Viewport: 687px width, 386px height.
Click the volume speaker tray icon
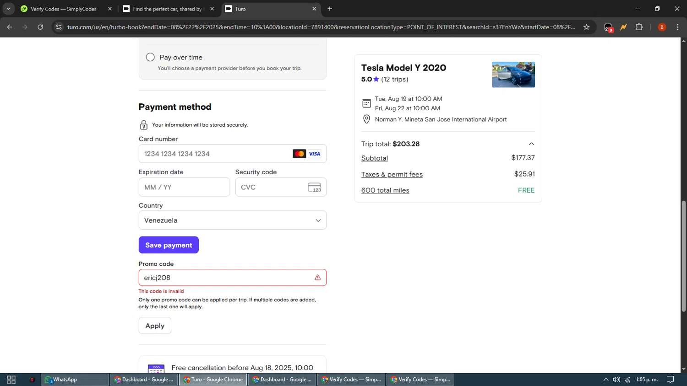[x=616, y=380]
